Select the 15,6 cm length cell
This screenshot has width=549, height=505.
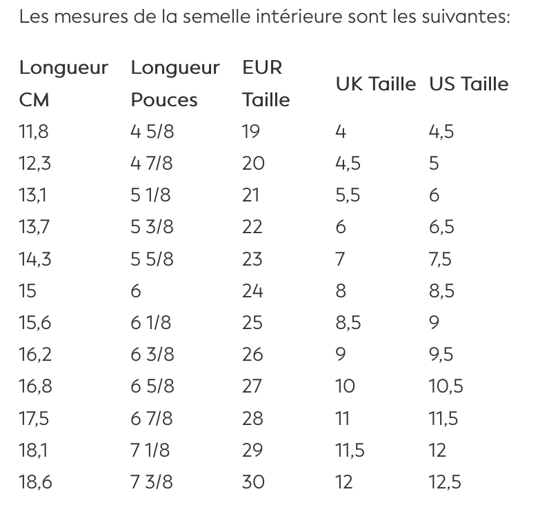[x=35, y=322]
